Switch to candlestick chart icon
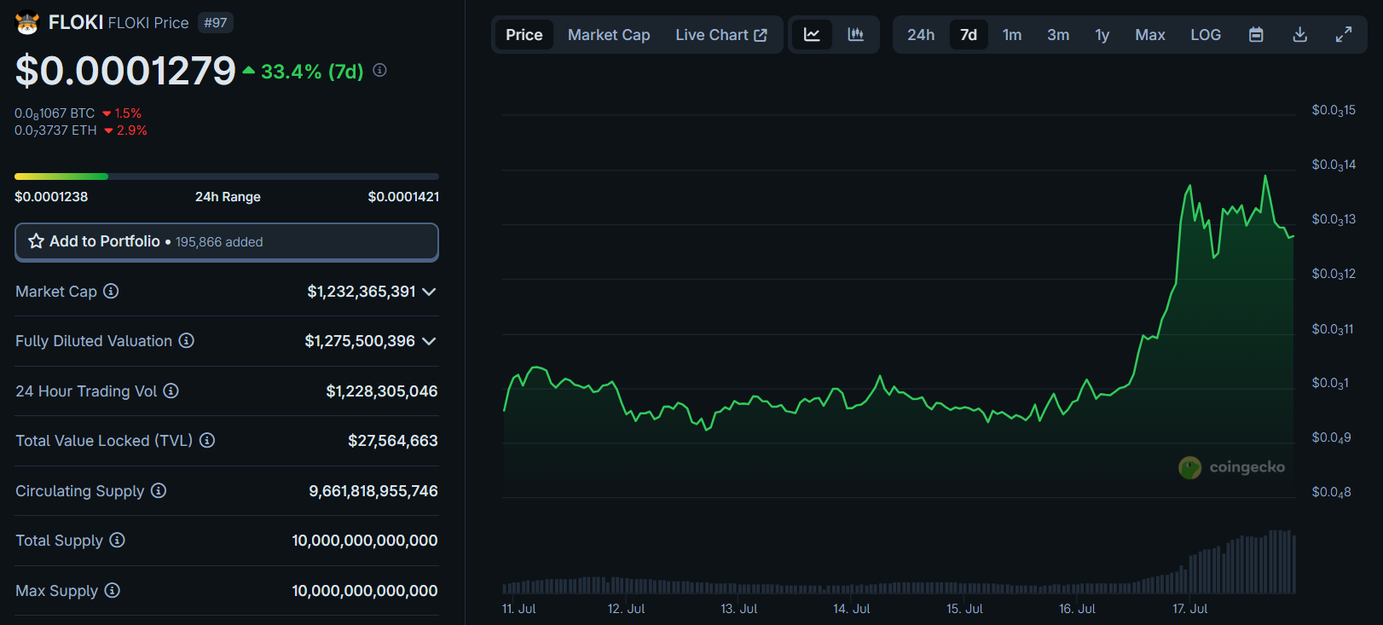 pyautogui.click(x=855, y=35)
